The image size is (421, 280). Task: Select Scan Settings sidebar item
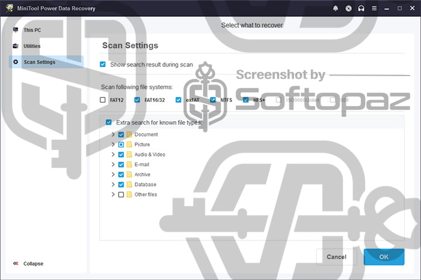click(46, 62)
